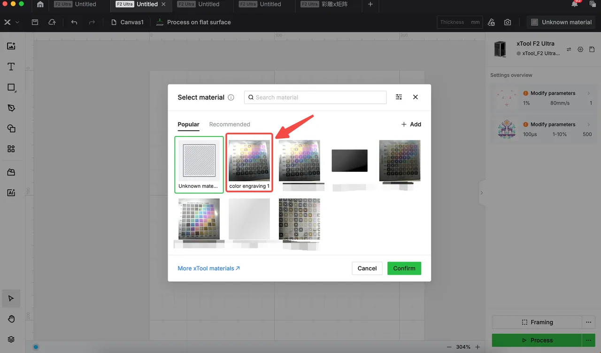Viewport: 601px width, 353px height.
Task: Click the Confirm button
Action: tap(404, 268)
